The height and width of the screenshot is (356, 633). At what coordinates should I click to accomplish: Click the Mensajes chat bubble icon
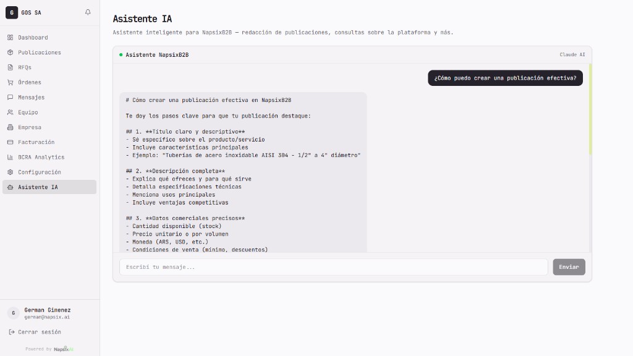tap(11, 97)
